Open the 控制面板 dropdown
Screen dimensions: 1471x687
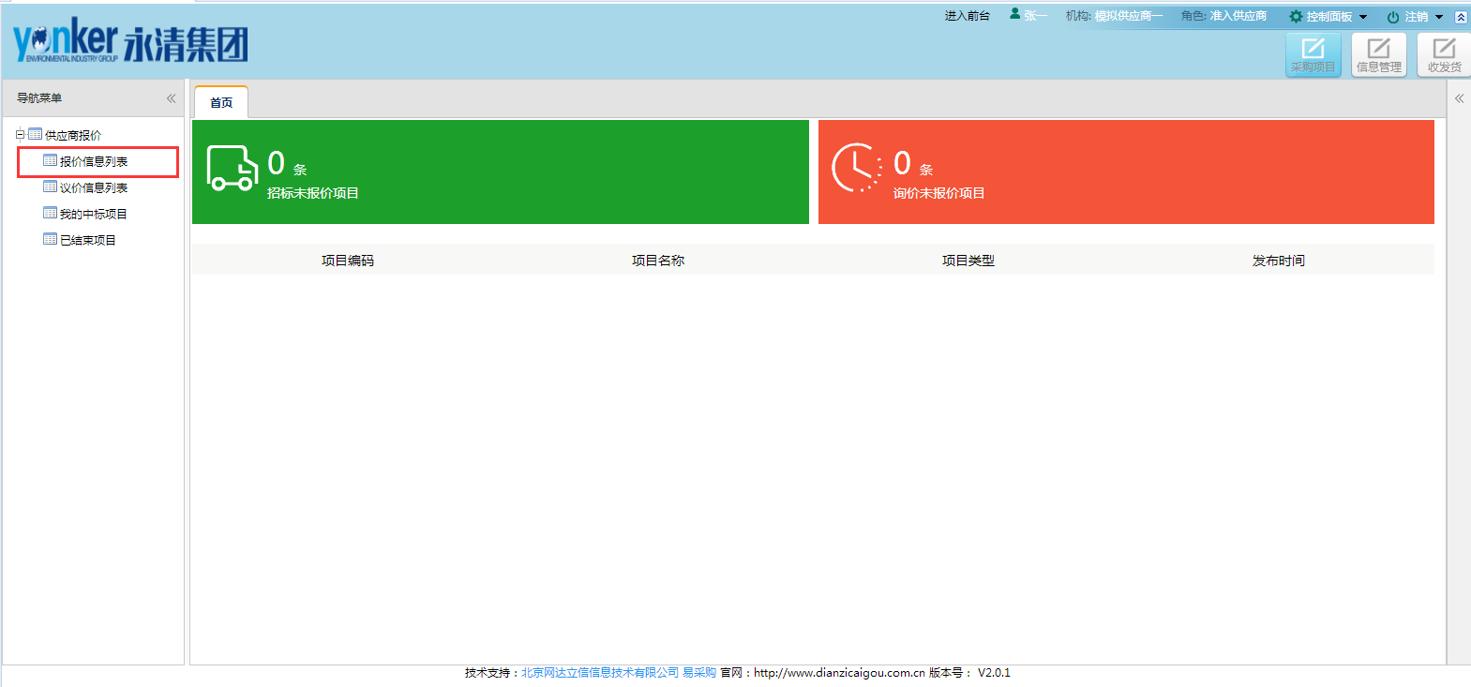1328,17
